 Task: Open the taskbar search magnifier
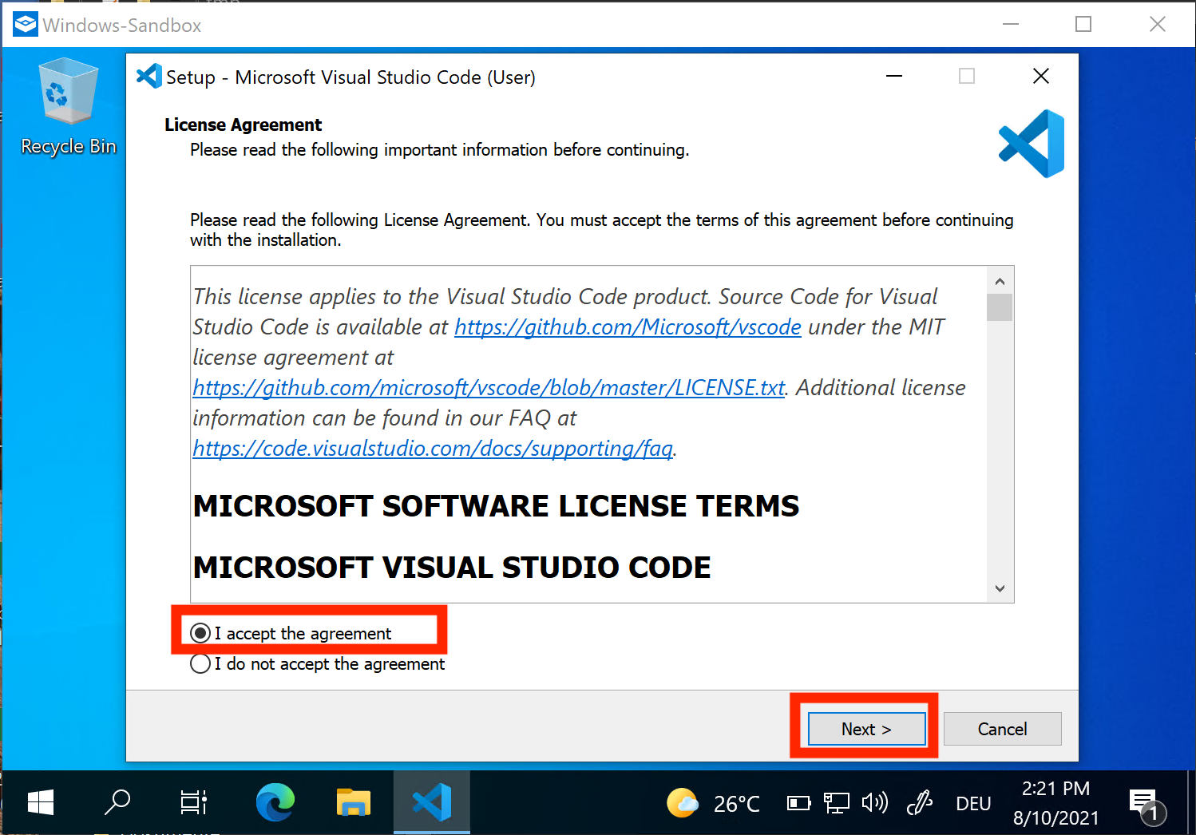tap(117, 802)
